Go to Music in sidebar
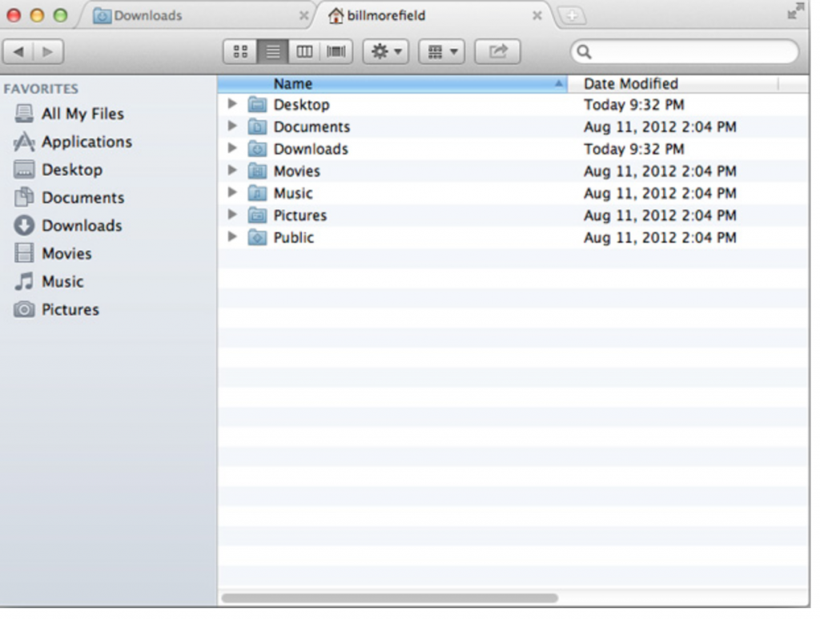 pyautogui.click(x=62, y=282)
